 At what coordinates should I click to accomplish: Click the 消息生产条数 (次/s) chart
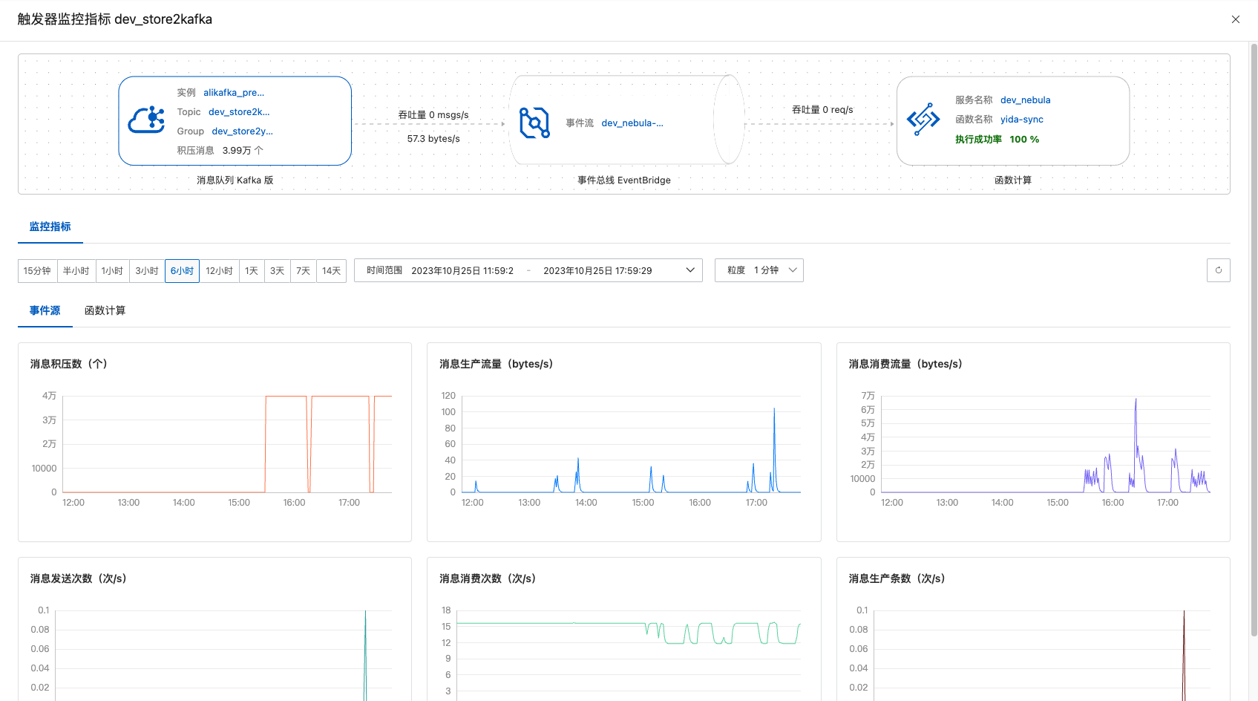point(1033,630)
